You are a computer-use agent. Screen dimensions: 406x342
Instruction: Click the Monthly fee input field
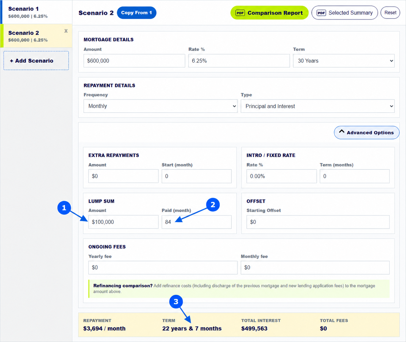click(x=315, y=267)
